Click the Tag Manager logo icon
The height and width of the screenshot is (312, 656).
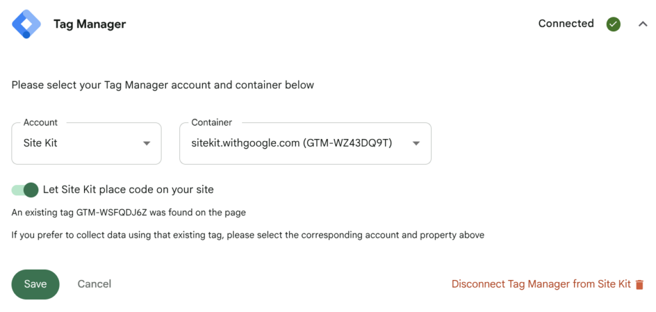click(26, 24)
